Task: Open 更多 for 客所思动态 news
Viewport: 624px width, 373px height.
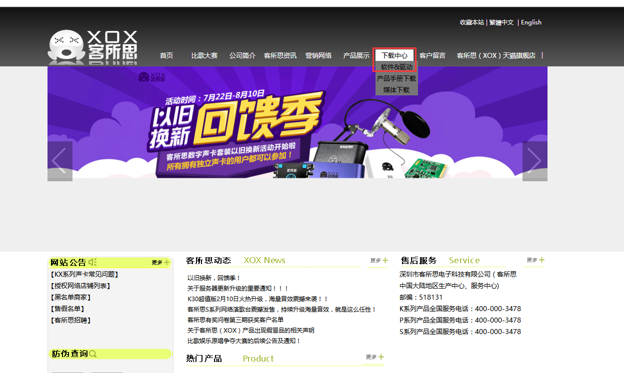Action: pyautogui.click(x=379, y=260)
